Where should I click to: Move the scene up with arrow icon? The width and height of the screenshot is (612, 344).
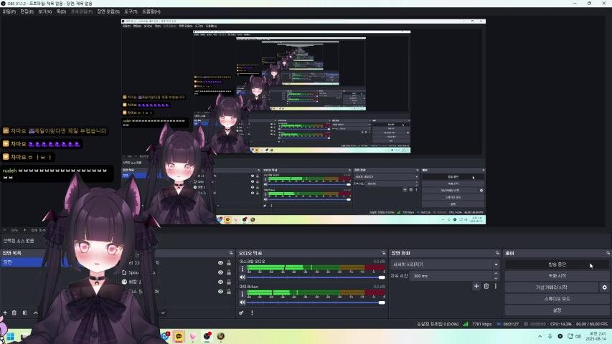pos(36,312)
